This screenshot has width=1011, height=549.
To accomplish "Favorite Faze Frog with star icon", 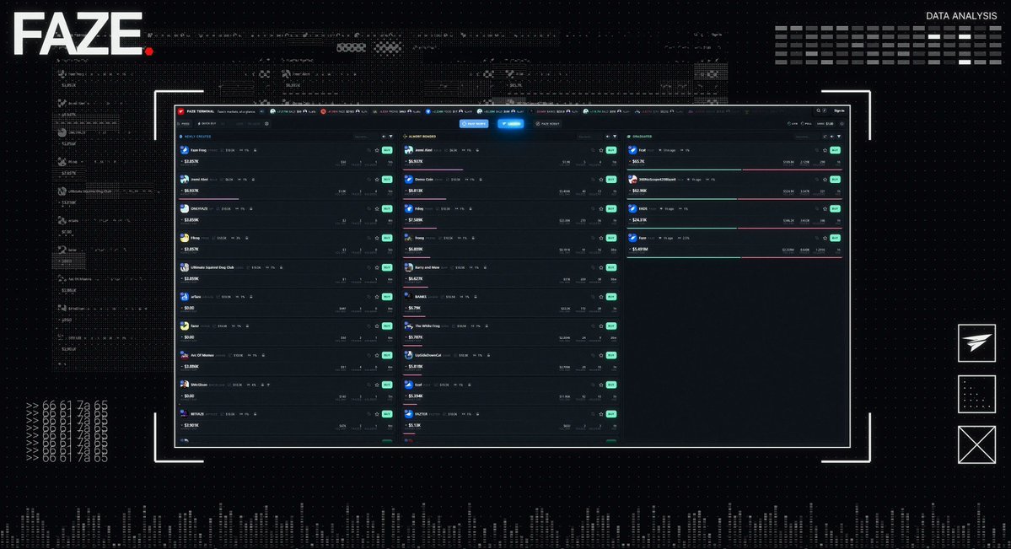I will [x=377, y=150].
